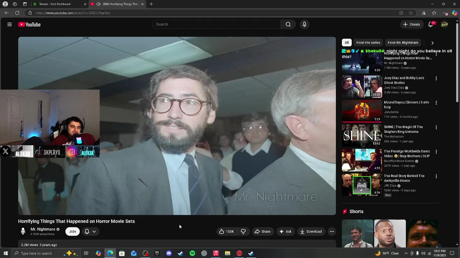Open Joey Diaz and Bobby Lee thumbnail
Viewport: 460px width, 258px height.
click(362, 86)
